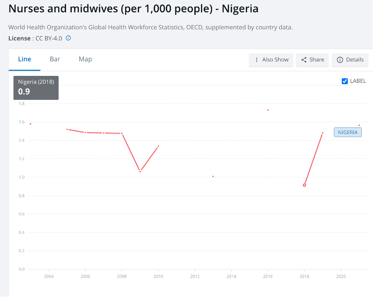Open the Share options
The width and height of the screenshot is (373, 297).
tap(312, 60)
